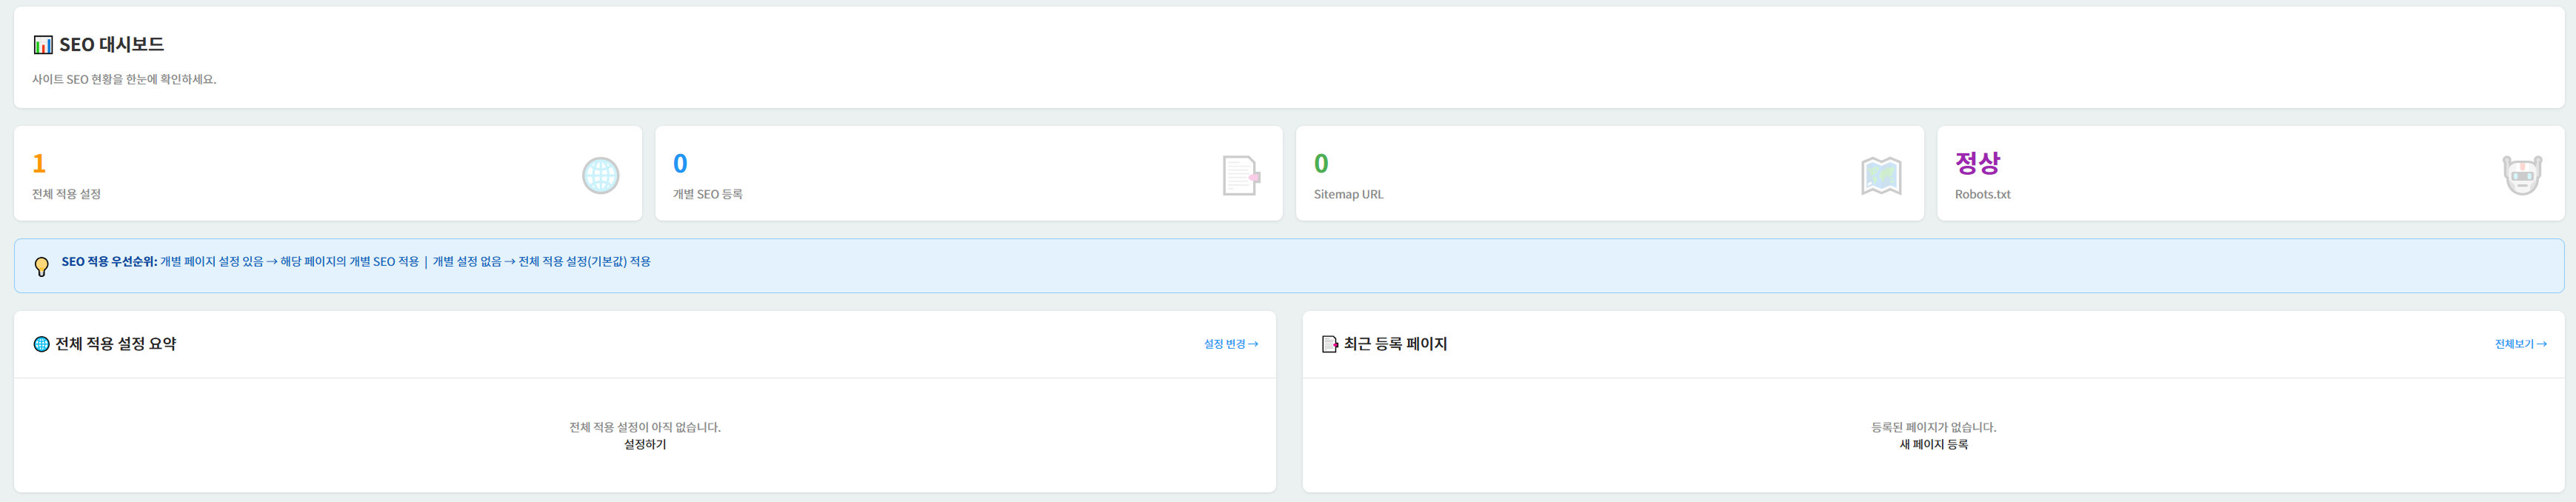The height and width of the screenshot is (502, 2576).
Task: Click the 설정하기 link
Action: [644, 445]
